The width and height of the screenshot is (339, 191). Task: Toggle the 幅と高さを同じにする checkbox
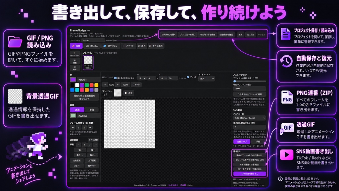point(116,78)
